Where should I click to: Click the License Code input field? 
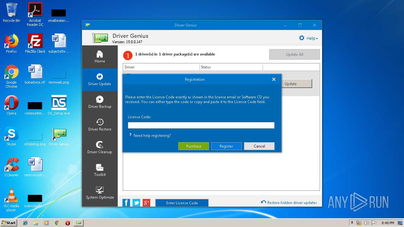pyautogui.click(x=201, y=125)
